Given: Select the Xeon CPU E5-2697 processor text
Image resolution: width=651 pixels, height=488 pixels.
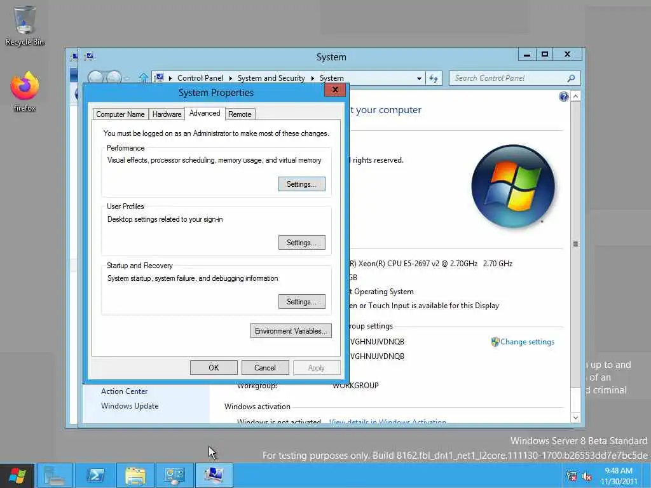Looking at the screenshot, I should tap(430, 264).
